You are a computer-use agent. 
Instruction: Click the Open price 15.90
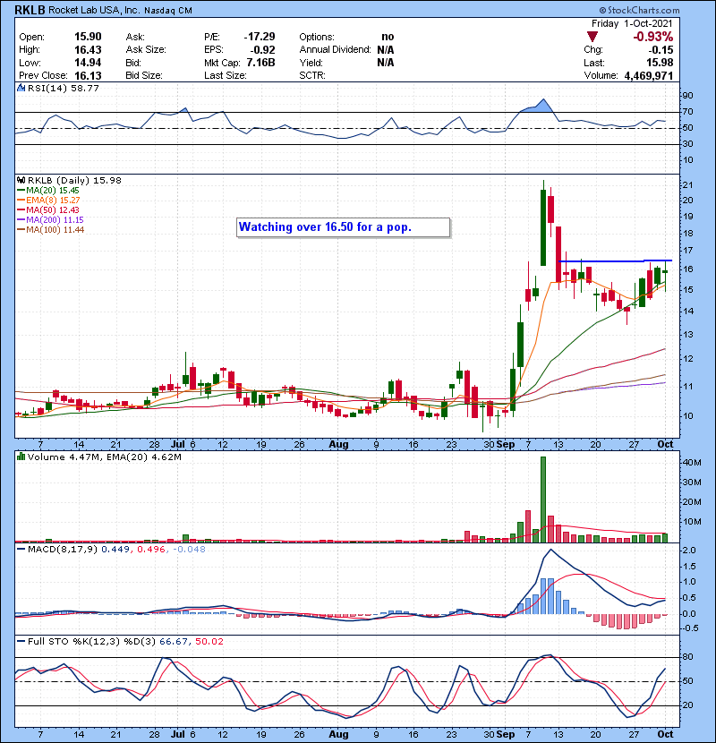pyautogui.click(x=88, y=37)
